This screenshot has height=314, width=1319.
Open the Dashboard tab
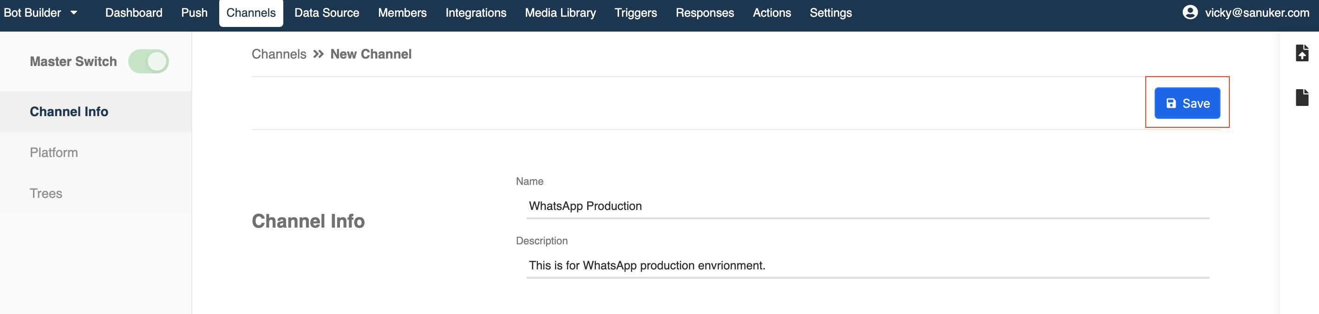click(x=134, y=13)
